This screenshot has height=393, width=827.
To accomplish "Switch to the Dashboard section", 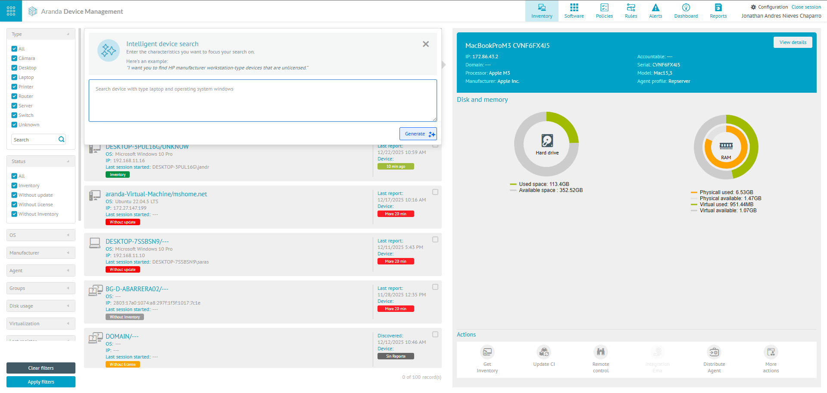I will (686, 11).
